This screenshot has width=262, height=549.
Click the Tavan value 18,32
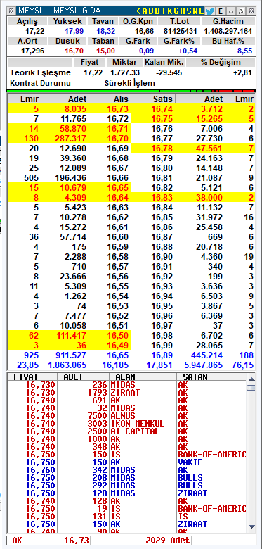[106, 31]
